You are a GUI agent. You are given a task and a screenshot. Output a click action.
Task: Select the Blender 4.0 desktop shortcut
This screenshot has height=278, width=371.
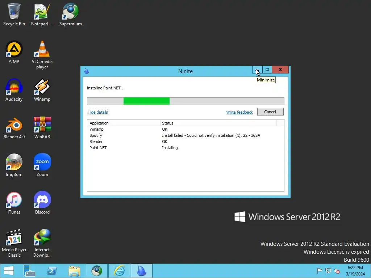pyautogui.click(x=14, y=128)
